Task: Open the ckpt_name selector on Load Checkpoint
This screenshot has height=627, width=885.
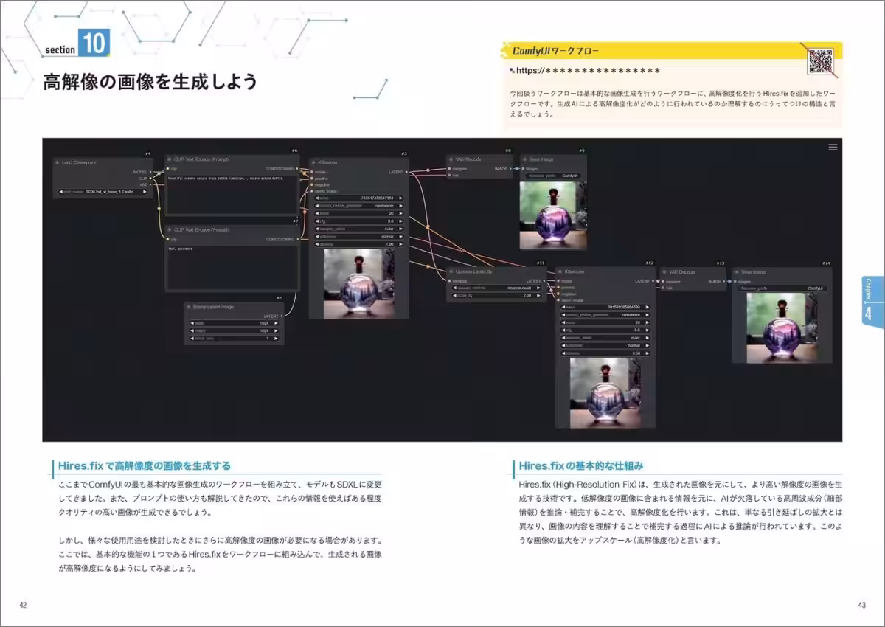Action: pos(102,193)
